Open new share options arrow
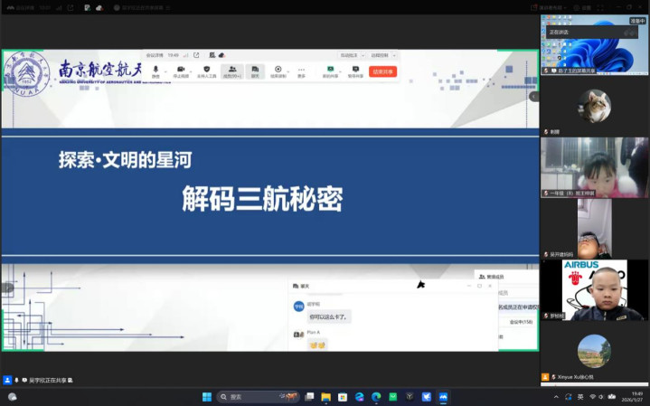The height and width of the screenshot is (406, 650). click(x=341, y=71)
